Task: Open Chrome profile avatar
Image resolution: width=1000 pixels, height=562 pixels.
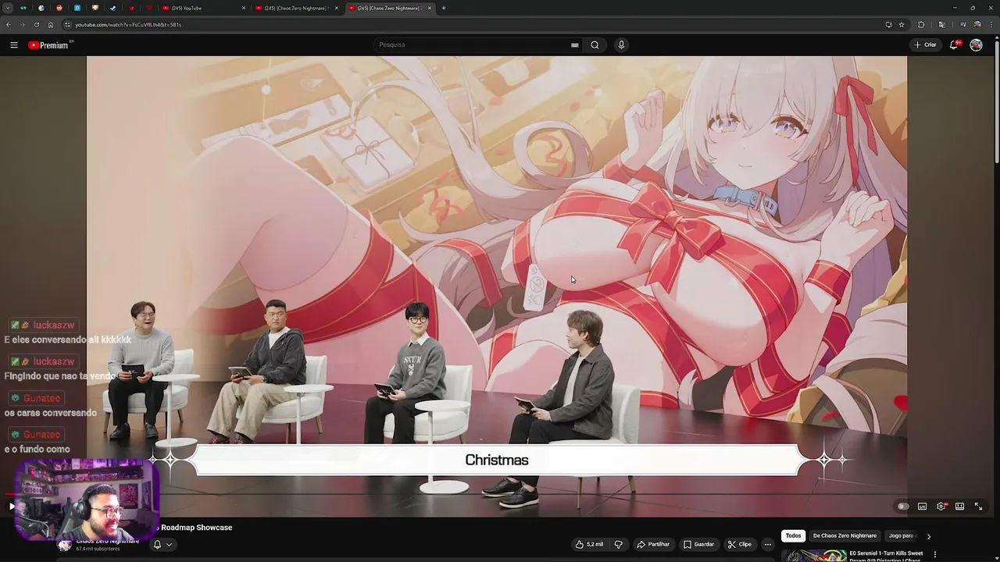Action: pyautogui.click(x=977, y=24)
